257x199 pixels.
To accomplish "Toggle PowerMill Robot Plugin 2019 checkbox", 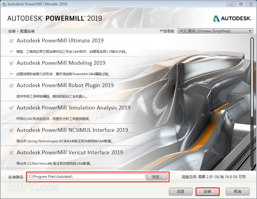I will pos(11,86).
